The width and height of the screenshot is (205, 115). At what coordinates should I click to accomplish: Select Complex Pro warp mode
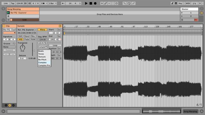(44, 65)
